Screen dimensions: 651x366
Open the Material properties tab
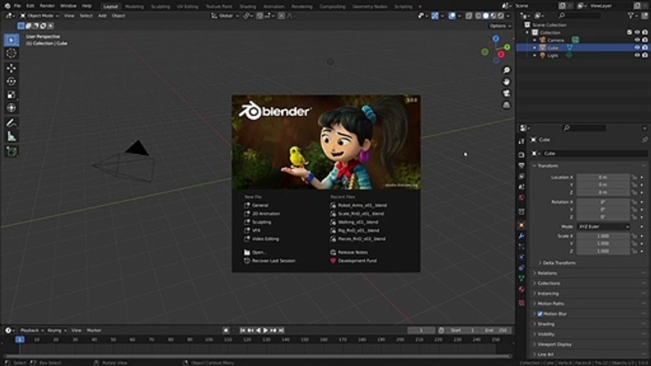coord(521,289)
